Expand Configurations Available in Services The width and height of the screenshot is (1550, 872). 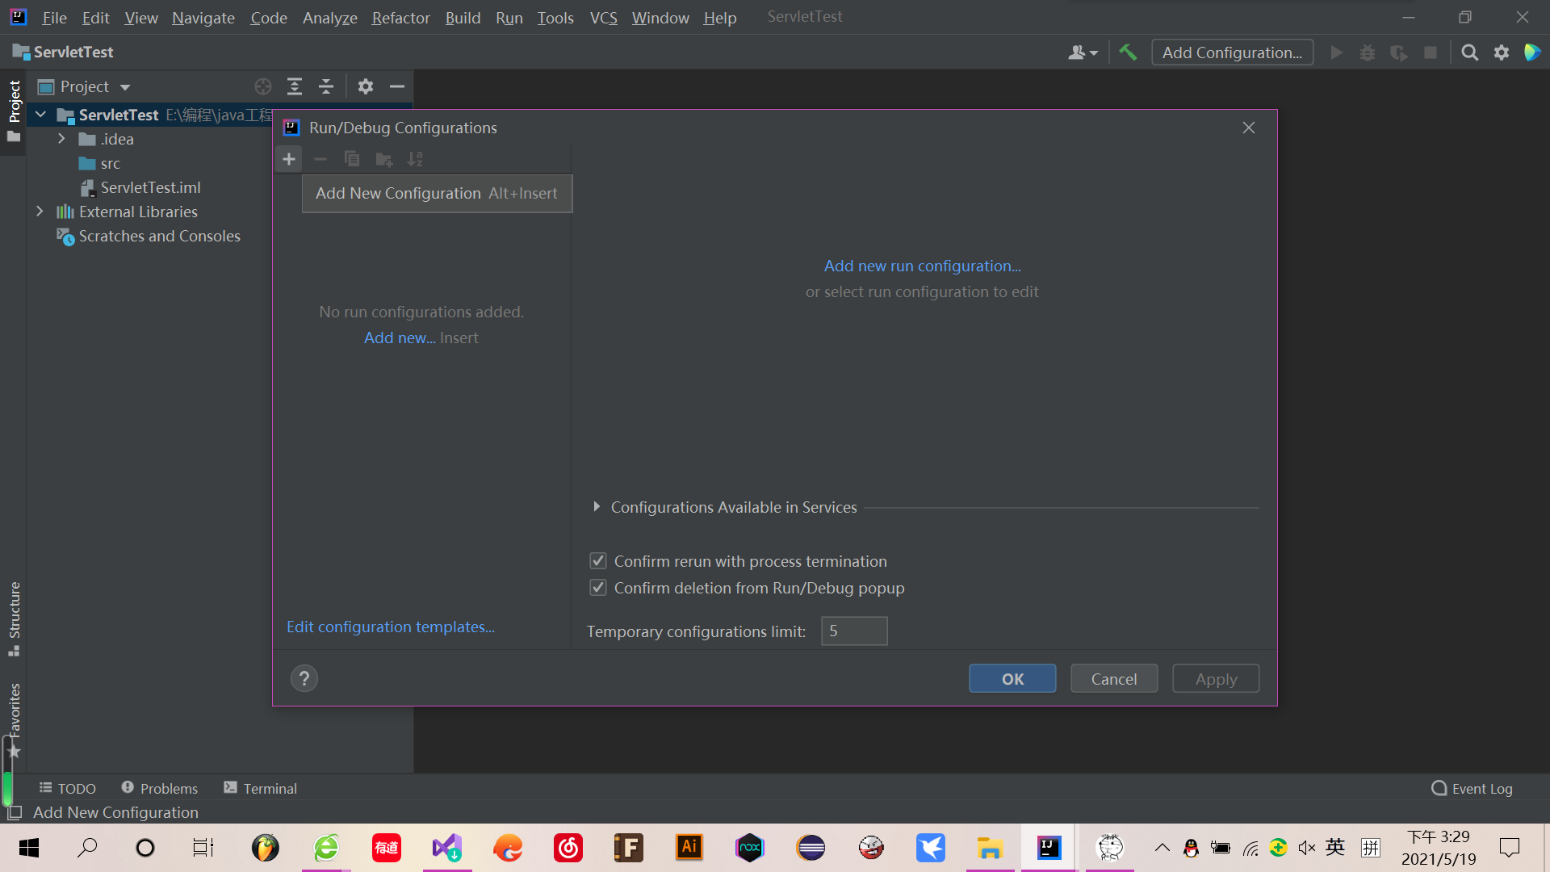597,506
